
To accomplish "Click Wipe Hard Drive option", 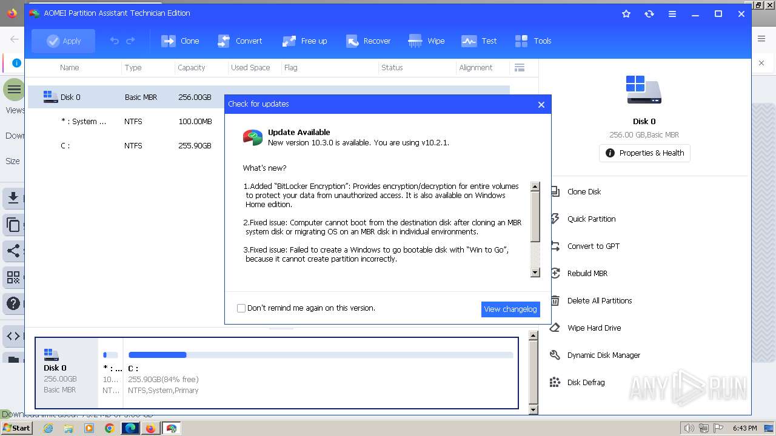I will 594,328.
